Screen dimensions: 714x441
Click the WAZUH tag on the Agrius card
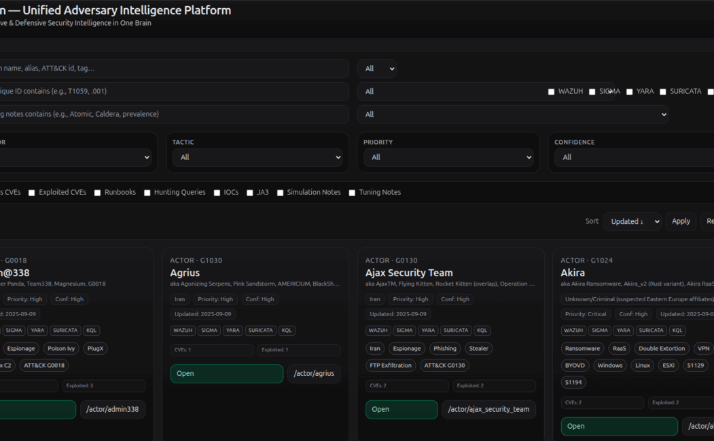(183, 330)
